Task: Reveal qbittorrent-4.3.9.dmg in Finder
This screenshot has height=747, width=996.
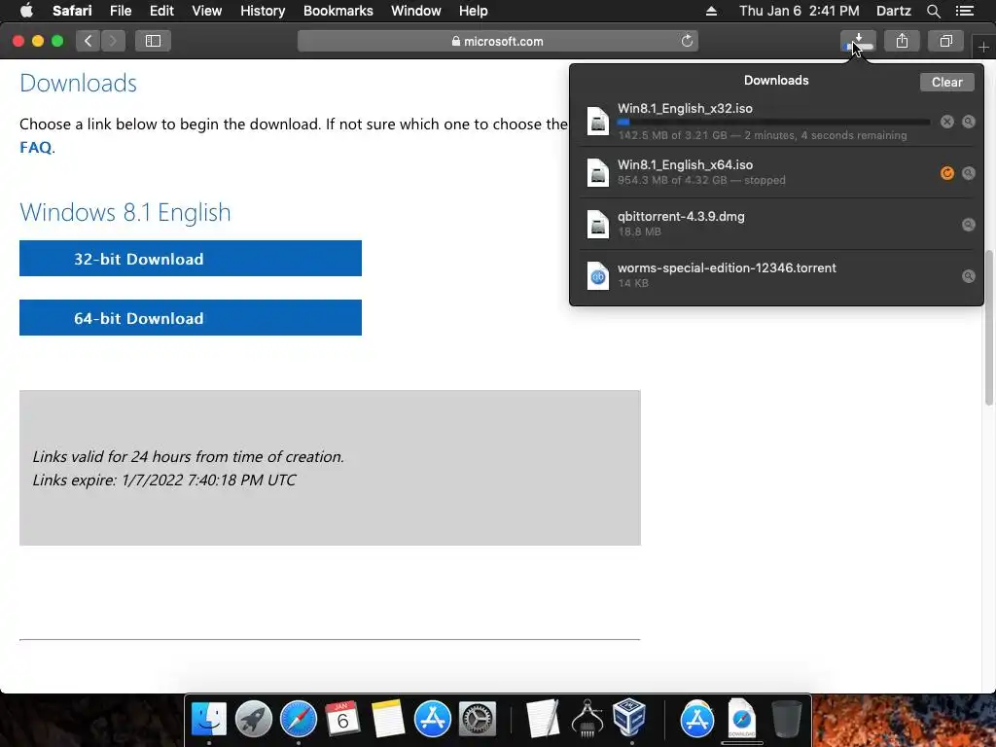Action: click(968, 225)
